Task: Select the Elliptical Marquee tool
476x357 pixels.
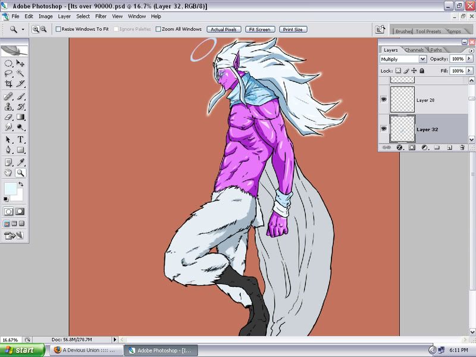Action: click(8, 63)
